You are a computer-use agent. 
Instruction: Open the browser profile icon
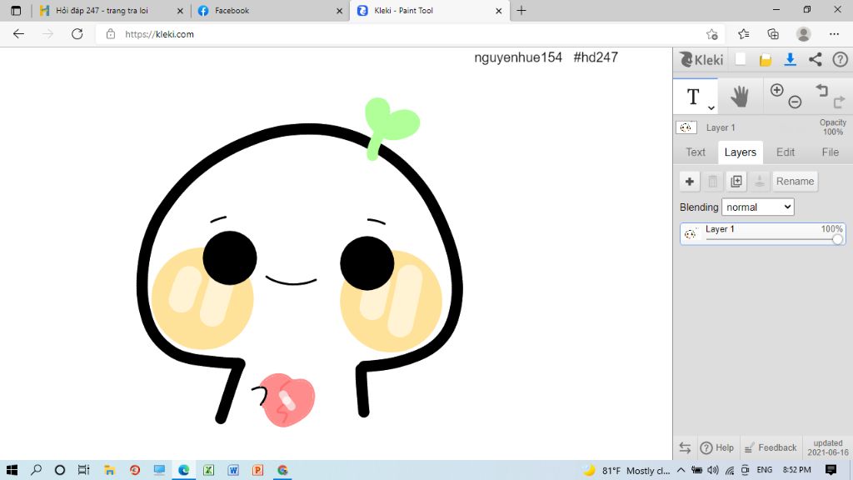804,34
